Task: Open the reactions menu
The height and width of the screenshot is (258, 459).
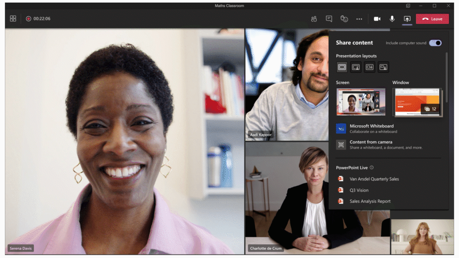Action: (344, 19)
